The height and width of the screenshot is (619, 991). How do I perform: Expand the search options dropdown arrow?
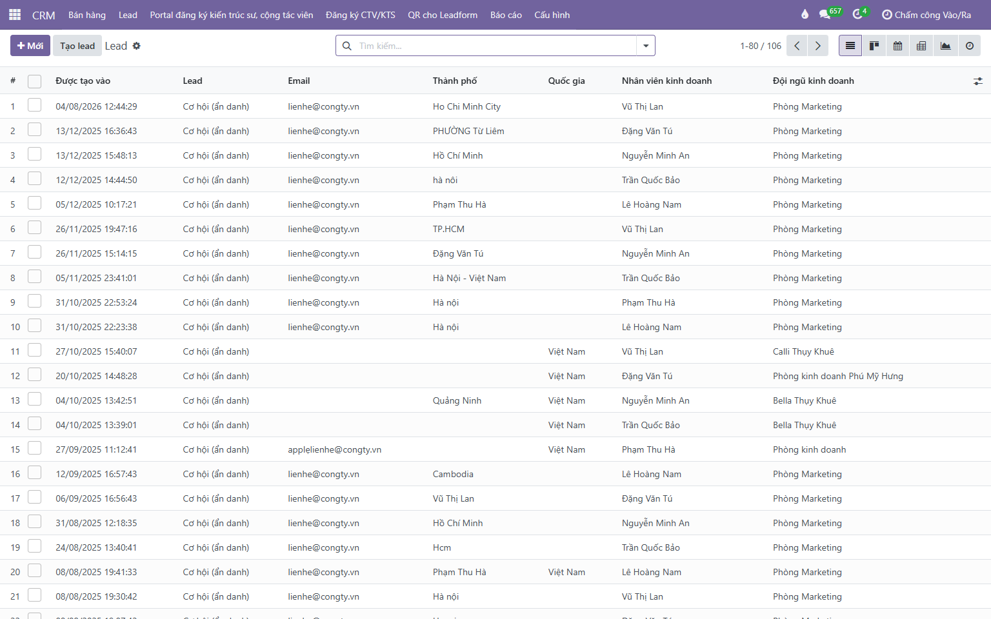[646, 46]
